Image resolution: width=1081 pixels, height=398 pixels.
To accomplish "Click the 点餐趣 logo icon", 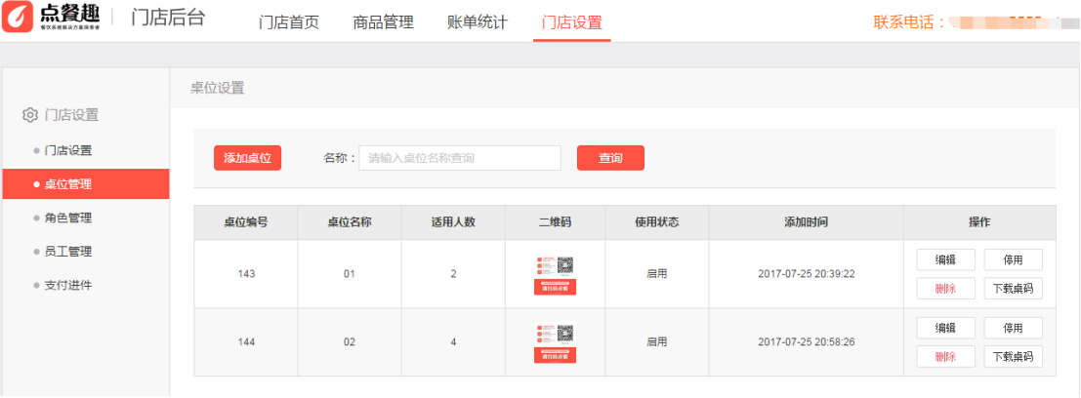I will (18, 18).
